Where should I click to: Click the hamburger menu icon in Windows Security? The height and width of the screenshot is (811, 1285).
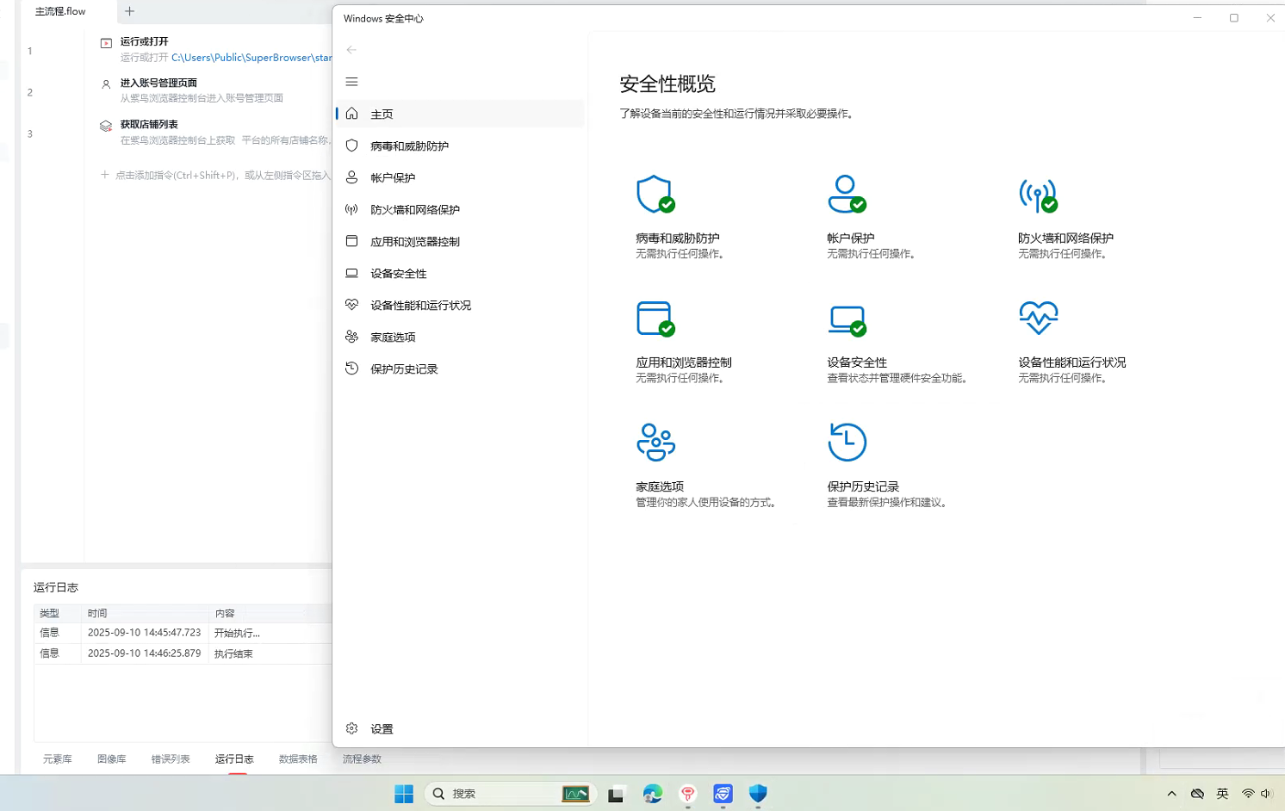(x=351, y=82)
